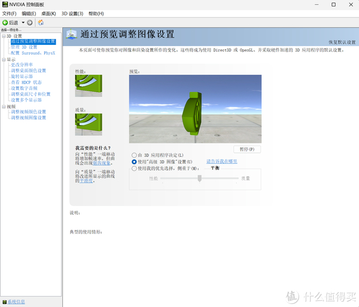Select 设置数字音频 in tree
Screen dimensions: 359x307
[25, 89]
